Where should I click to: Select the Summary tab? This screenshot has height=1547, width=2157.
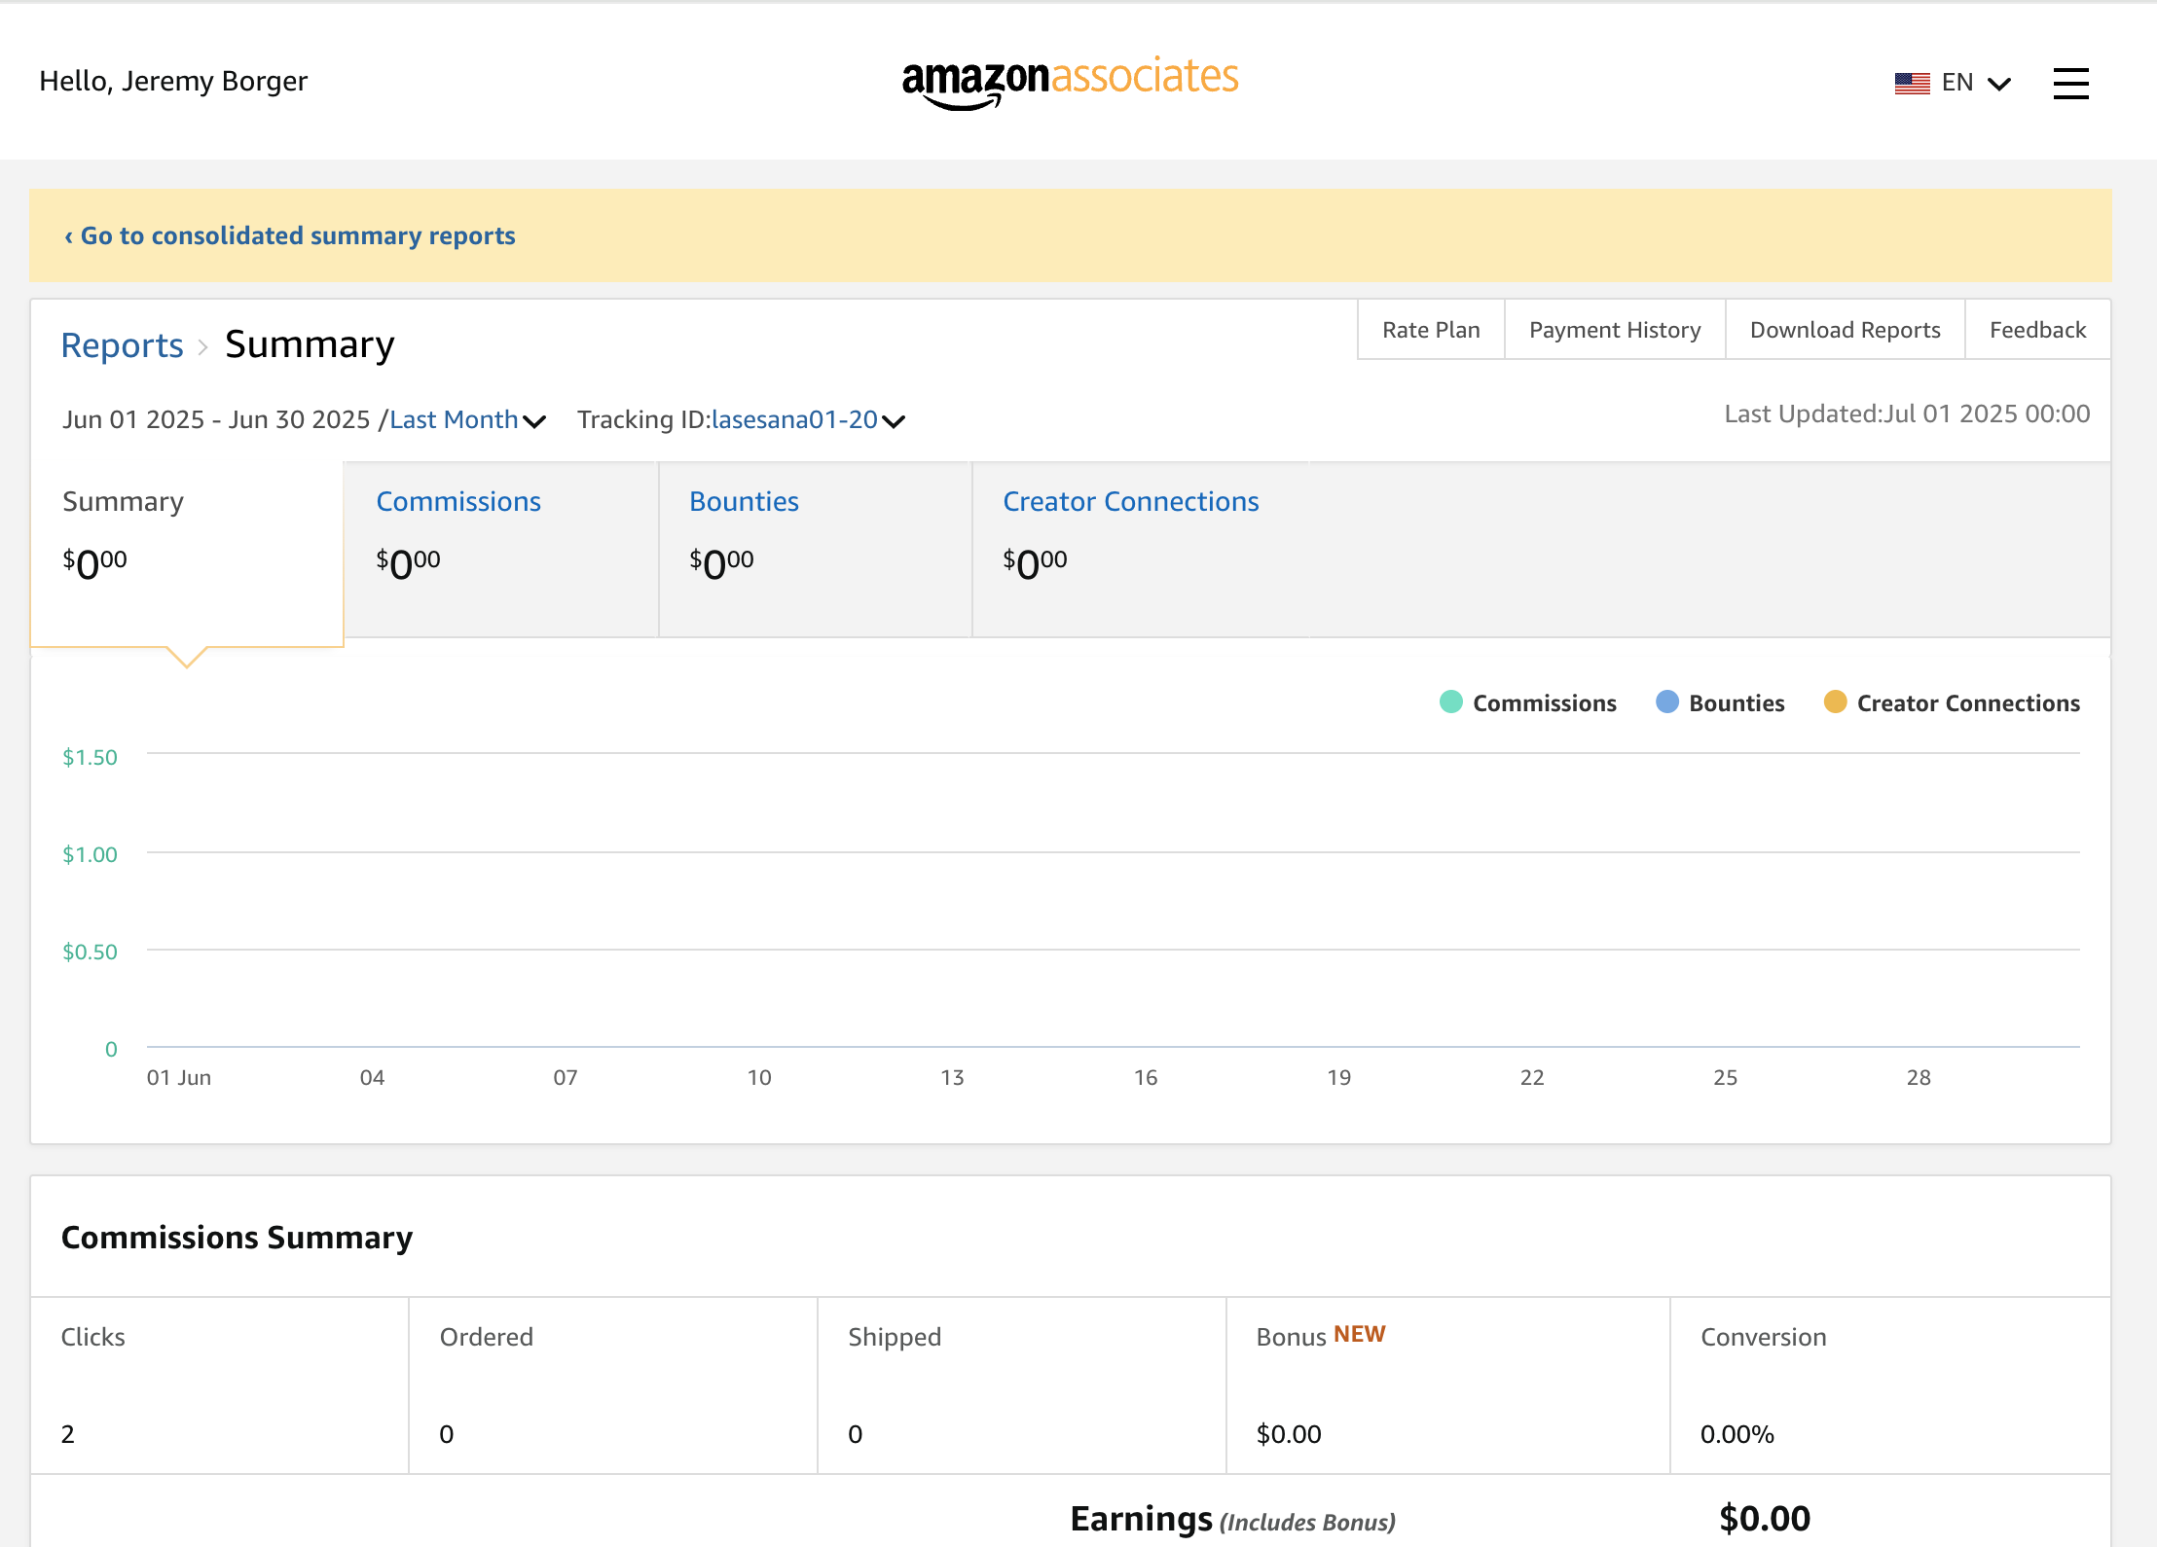point(187,553)
